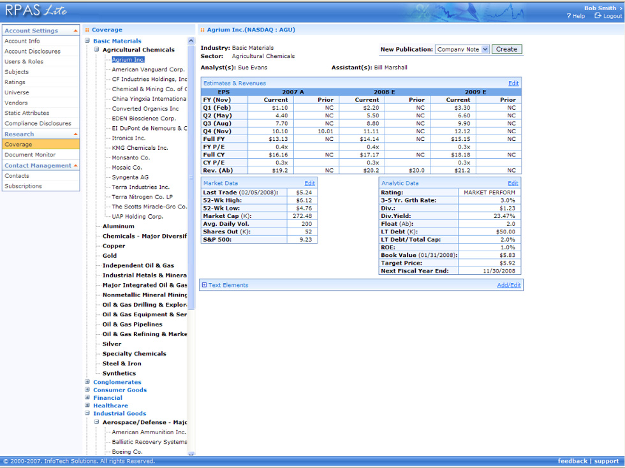Viewport: 625px width, 468px height.
Task: Collapse the Contact Management section arrow
Action: 75,165
